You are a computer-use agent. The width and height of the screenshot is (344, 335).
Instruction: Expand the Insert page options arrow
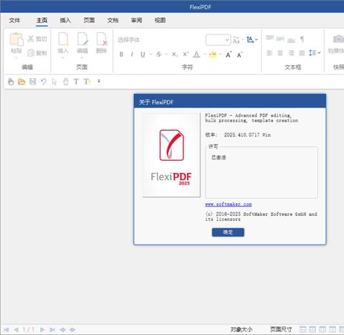(63, 57)
